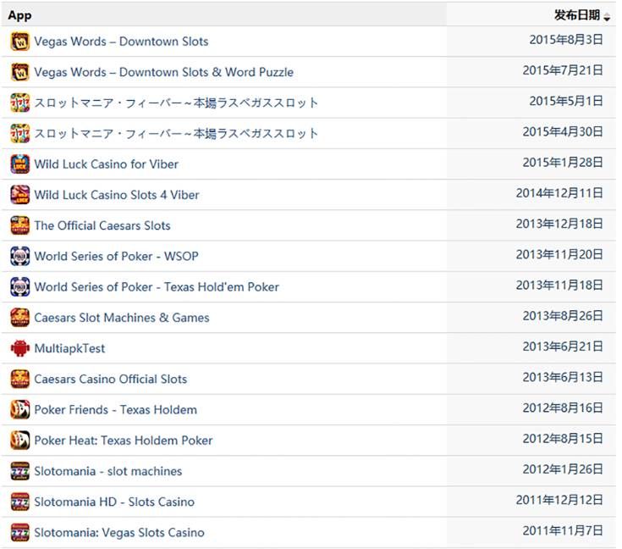Select the date 2013年8月26日
This screenshot has width=622, height=549.
click(563, 316)
